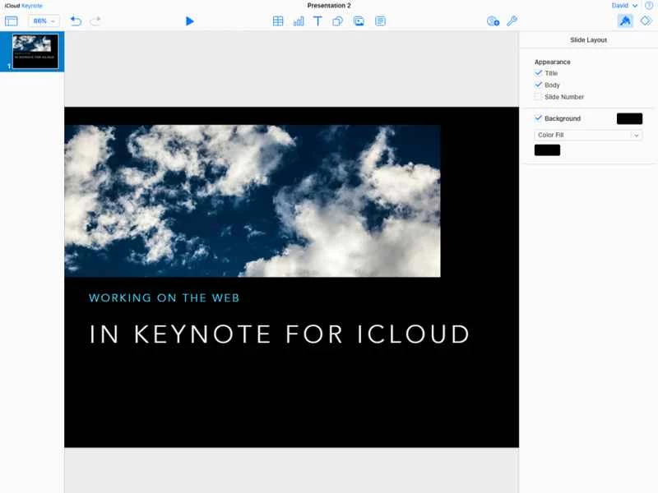This screenshot has width=658, height=493.
Task: Insert a text box with the Text icon
Action: [317, 21]
